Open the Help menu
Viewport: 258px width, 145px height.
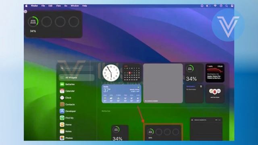[x=85, y=6]
